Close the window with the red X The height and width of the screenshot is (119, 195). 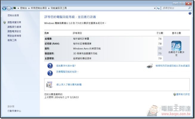[x=188, y=4]
